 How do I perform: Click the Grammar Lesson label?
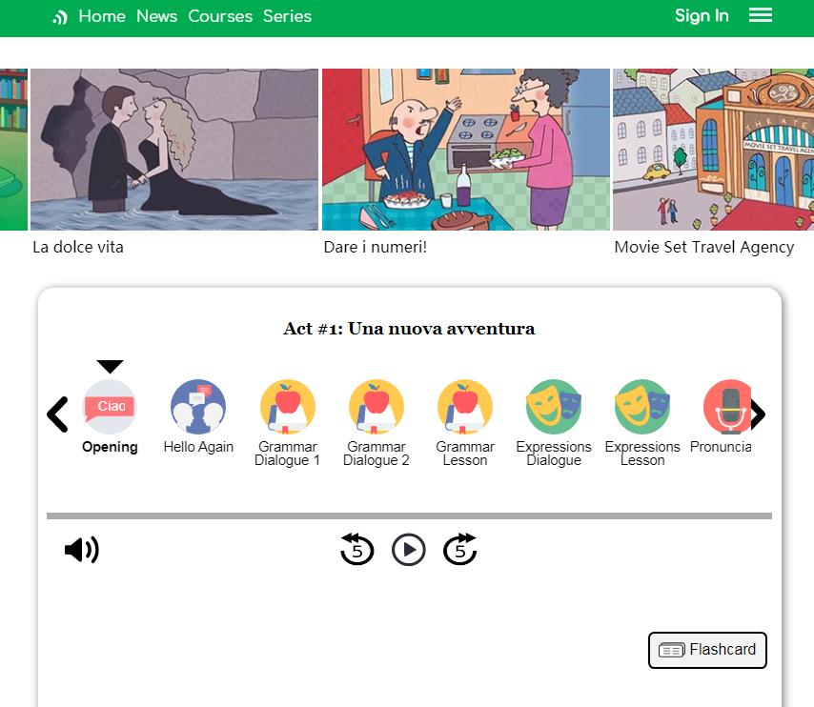pos(465,454)
